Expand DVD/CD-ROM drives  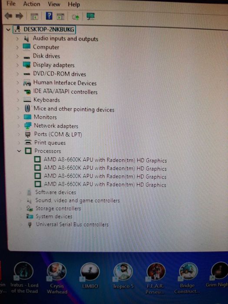click(18, 74)
